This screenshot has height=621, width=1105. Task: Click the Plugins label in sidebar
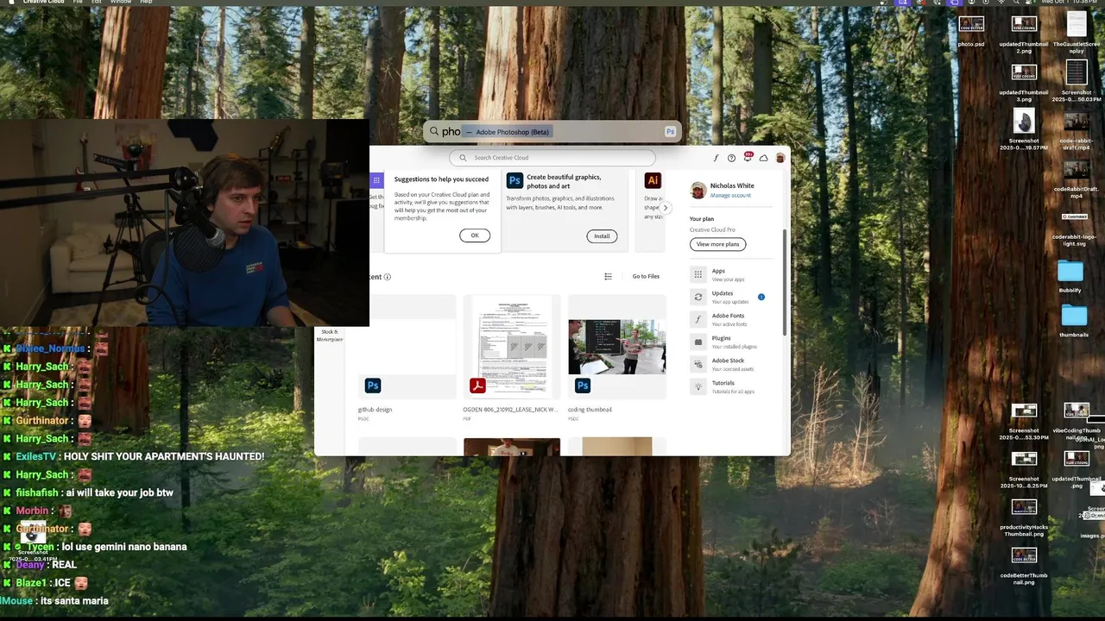click(721, 338)
